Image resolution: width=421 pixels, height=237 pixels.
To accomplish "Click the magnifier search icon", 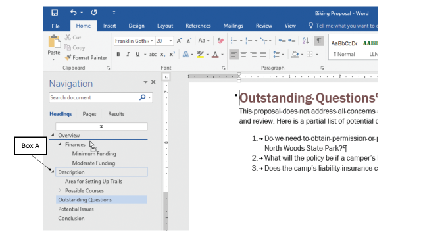I will point(143,97).
